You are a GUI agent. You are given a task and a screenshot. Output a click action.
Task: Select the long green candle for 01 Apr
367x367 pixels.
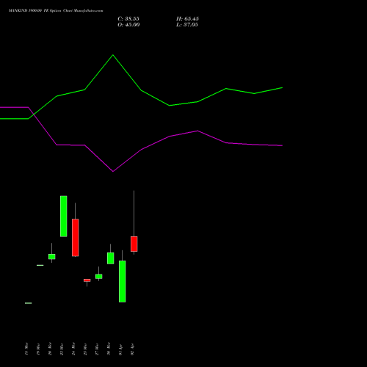tap(123, 281)
